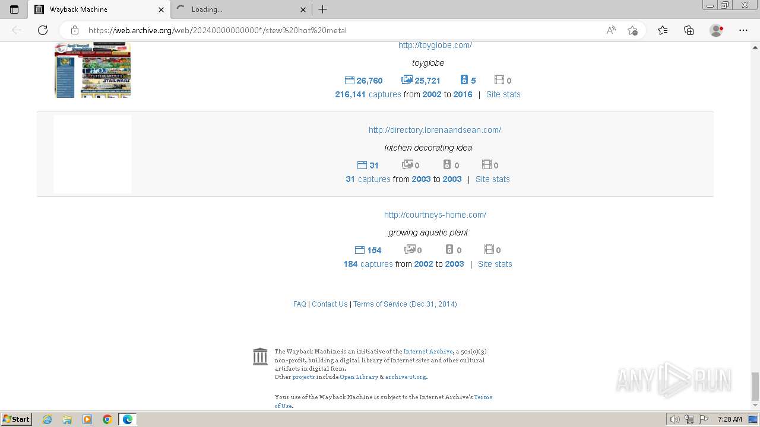Open toyglobe's first capture year 2002

(x=432, y=94)
